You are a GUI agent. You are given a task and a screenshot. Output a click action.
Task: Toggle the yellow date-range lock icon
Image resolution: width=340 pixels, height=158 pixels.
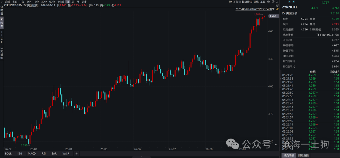277,9
